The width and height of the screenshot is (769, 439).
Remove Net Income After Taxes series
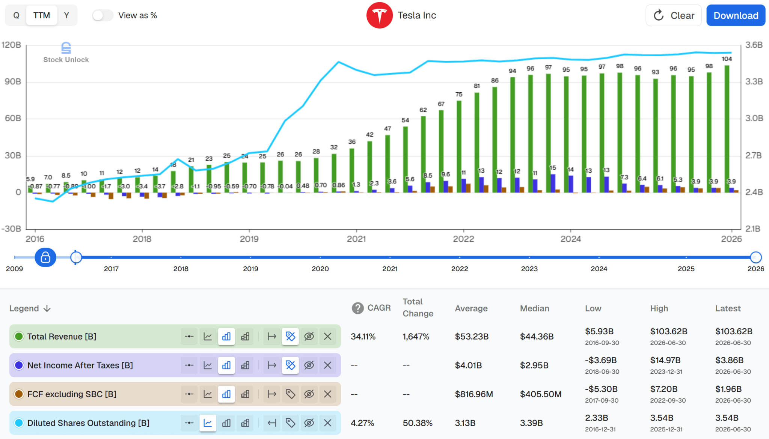pos(327,365)
